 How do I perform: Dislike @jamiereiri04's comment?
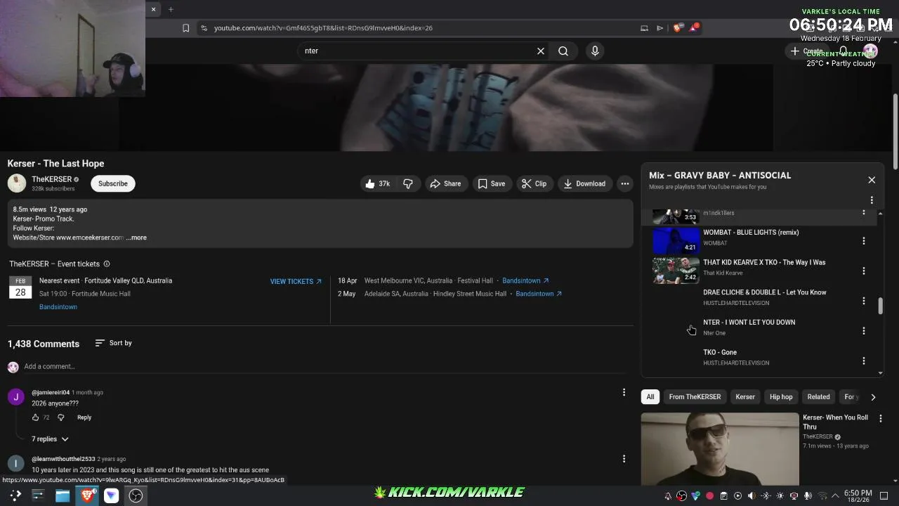[x=61, y=417]
